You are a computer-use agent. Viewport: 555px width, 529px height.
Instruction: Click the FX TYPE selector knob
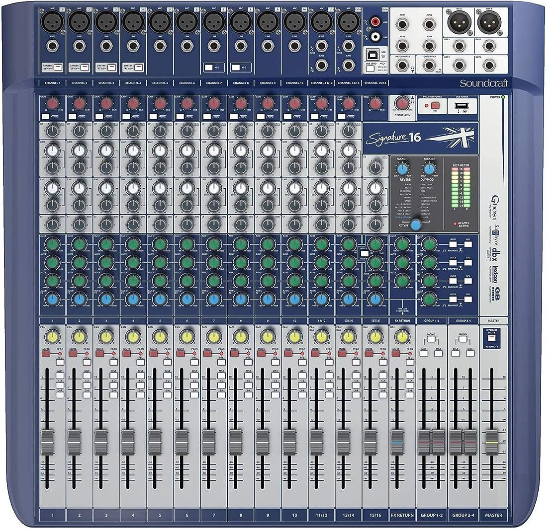point(416,225)
